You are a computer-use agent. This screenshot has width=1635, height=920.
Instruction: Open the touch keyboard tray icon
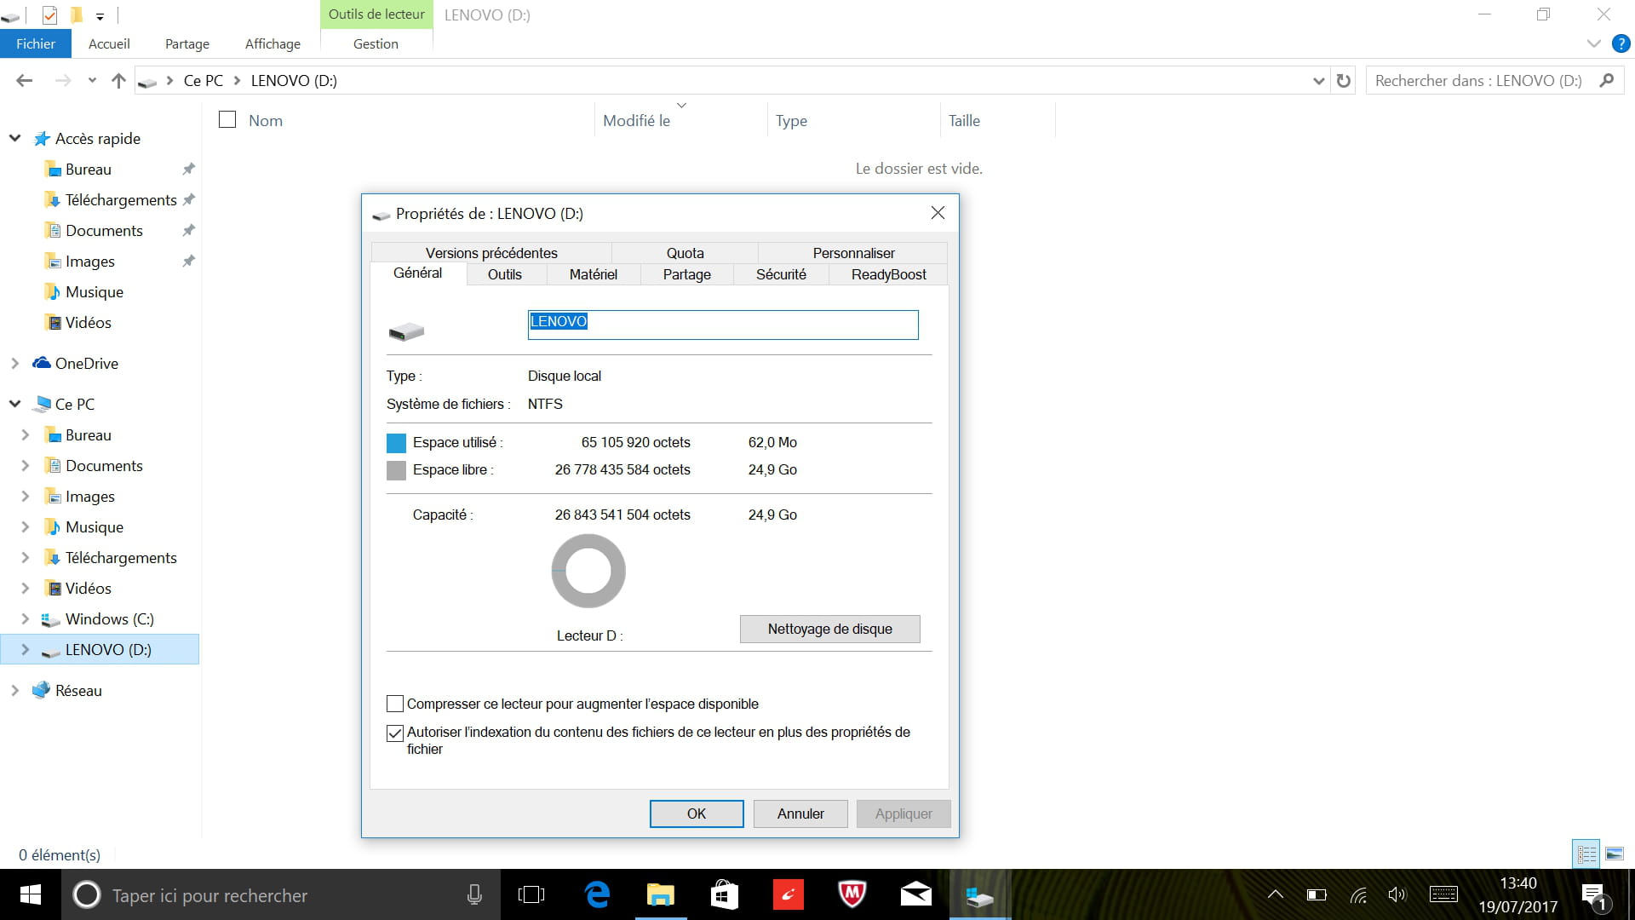pos(1443,894)
